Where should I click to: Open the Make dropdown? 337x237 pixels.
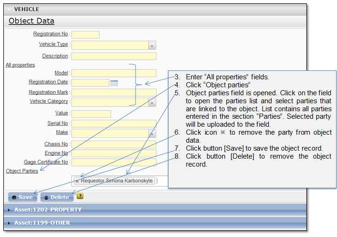pyautogui.click(x=152, y=133)
